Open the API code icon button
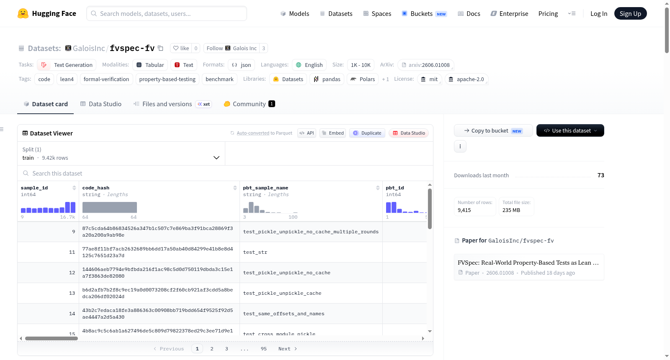This screenshot has height=360, width=670. pos(307,133)
